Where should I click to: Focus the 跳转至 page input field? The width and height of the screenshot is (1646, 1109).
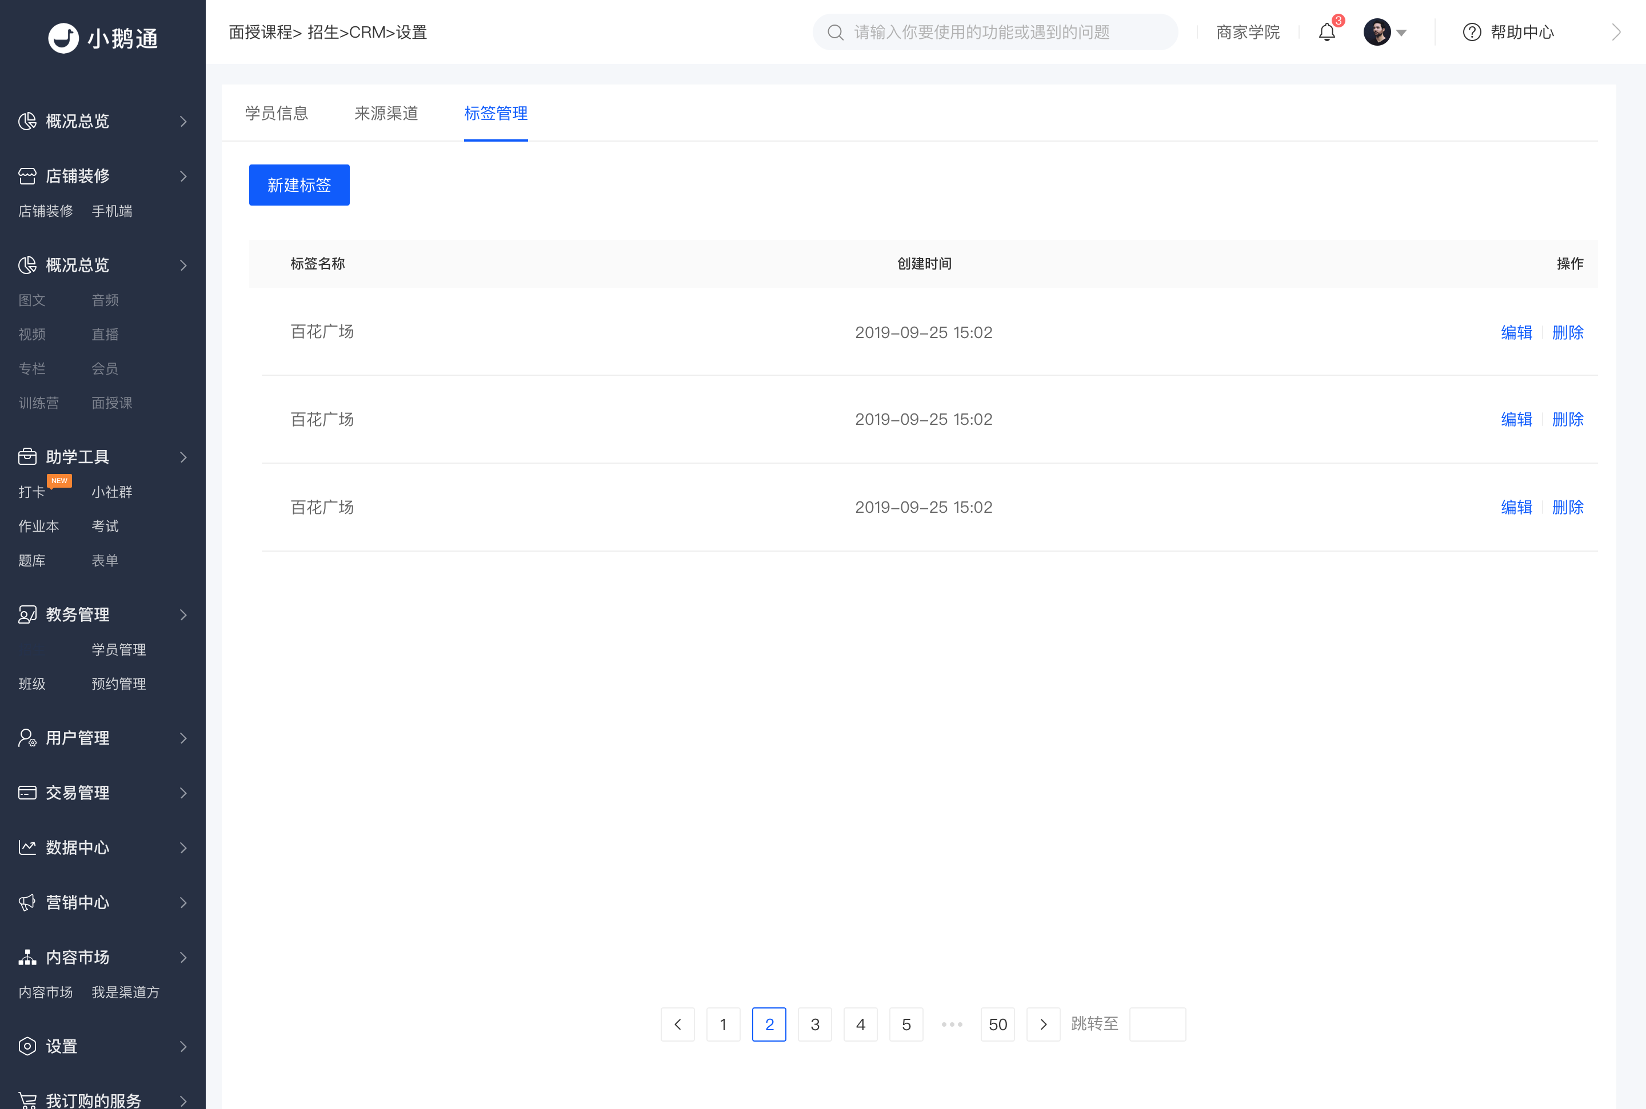[1158, 1024]
